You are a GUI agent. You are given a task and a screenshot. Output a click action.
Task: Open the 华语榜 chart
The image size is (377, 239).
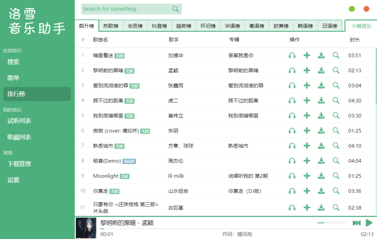point(232,26)
